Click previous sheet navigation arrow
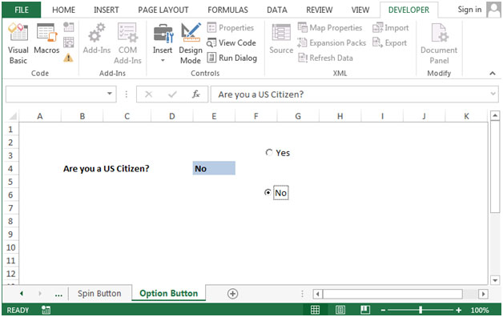 (22, 294)
